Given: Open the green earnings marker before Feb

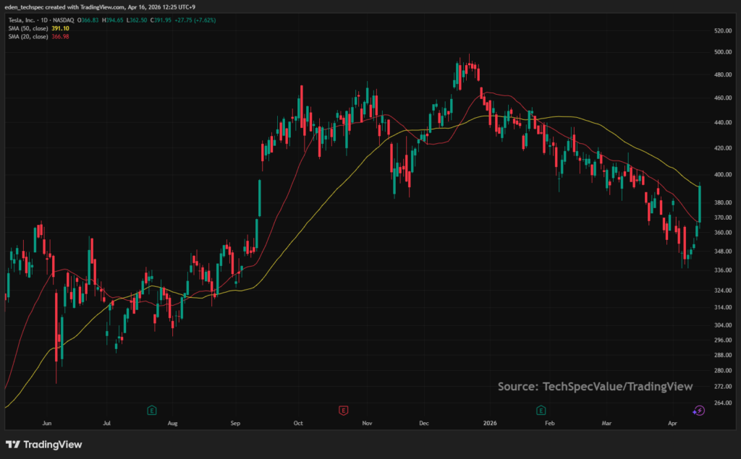Looking at the screenshot, I should point(541,411).
